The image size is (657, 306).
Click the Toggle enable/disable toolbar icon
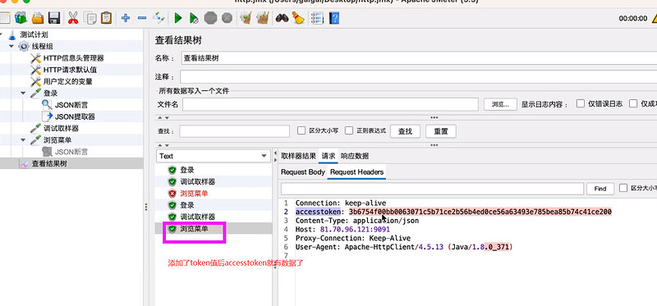tap(159, 17)
